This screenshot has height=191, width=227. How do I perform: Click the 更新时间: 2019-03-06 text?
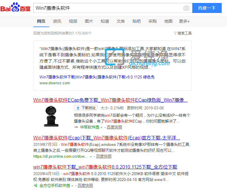[x=145, y=108]
